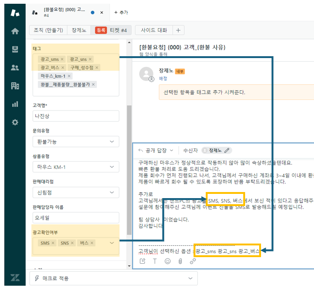
Task: Click the 장제노 avatar in conversation
Action: click(146, 74)
